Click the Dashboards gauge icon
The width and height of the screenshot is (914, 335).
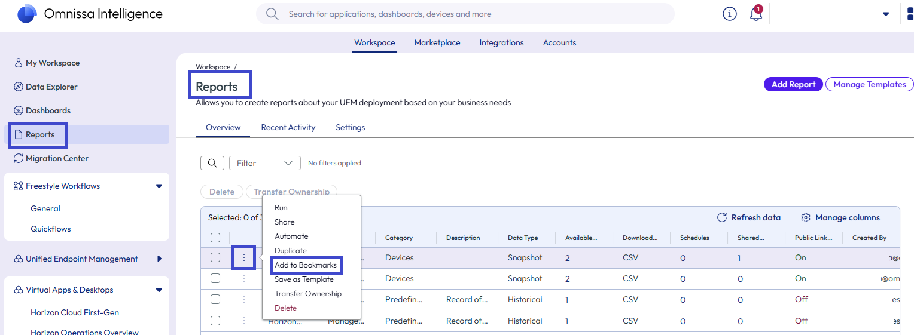pyautogui.click(x=19, y=110)
